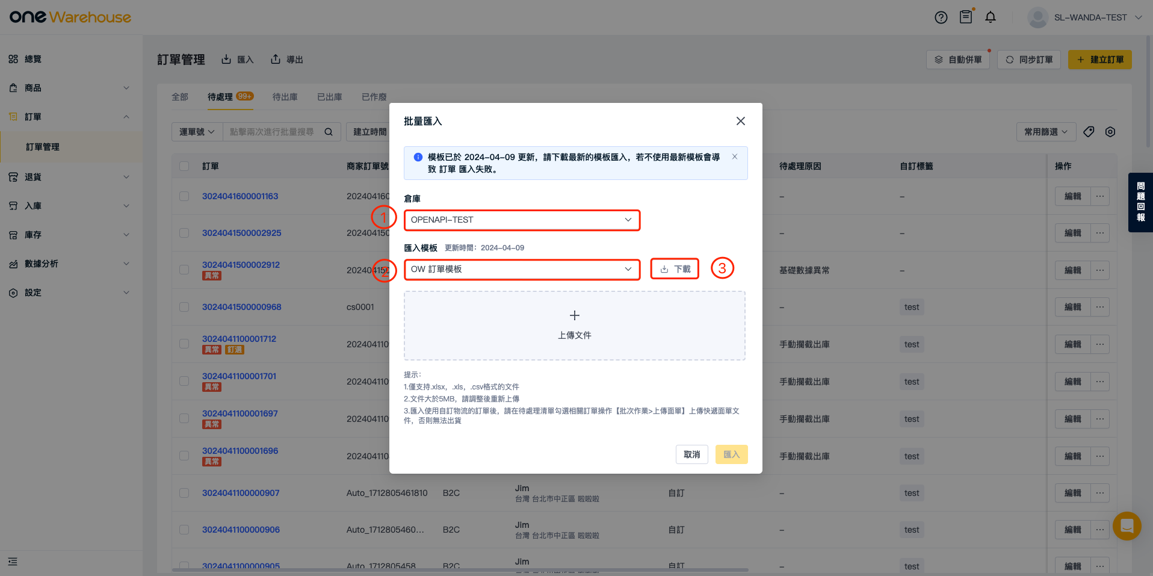The width and height of the screenshot is (1153, 576).
Task: Open the column settings gear icon
Action: coord(1110,132)
